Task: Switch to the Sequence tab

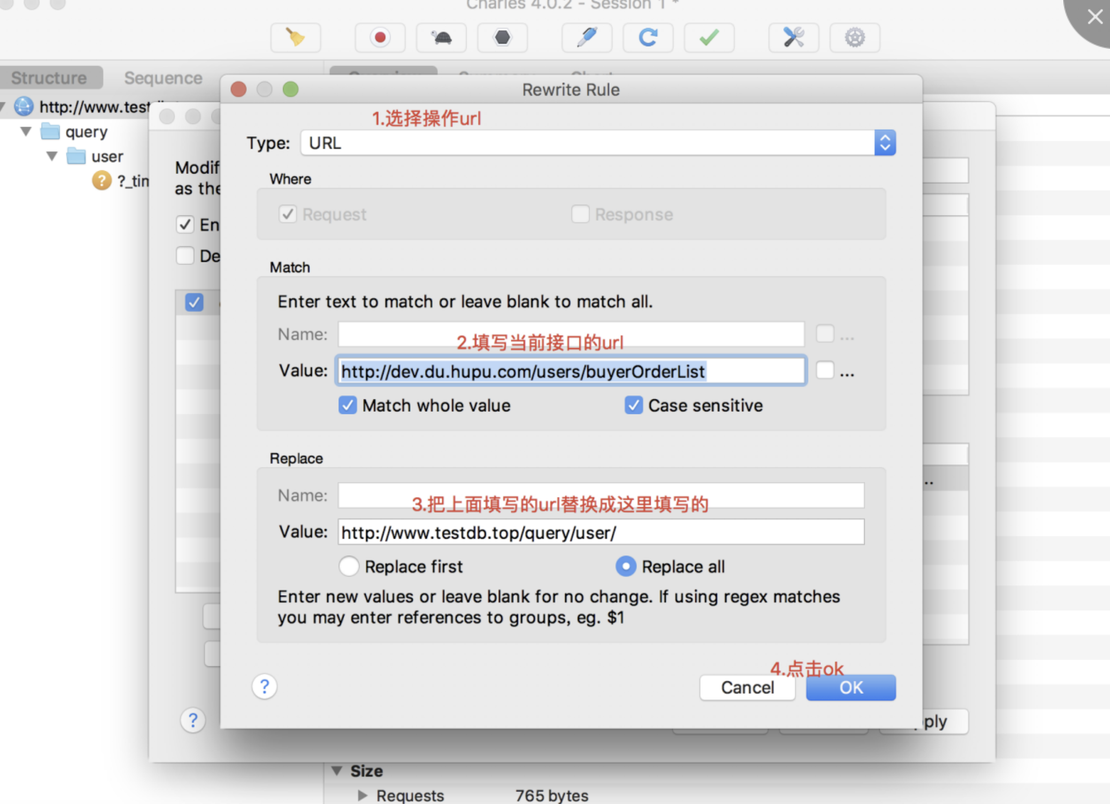Action: click(163, 78)
